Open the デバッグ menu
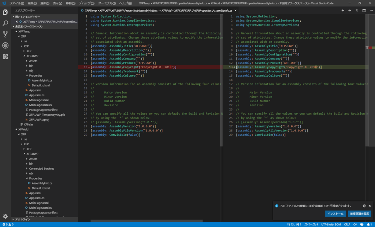Viewport: 375px width, 227px height. 86,3
